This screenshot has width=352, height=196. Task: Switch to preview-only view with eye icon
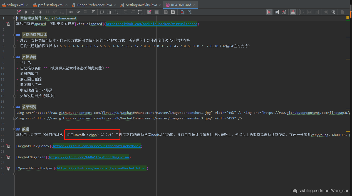click(x=277, y=12)
